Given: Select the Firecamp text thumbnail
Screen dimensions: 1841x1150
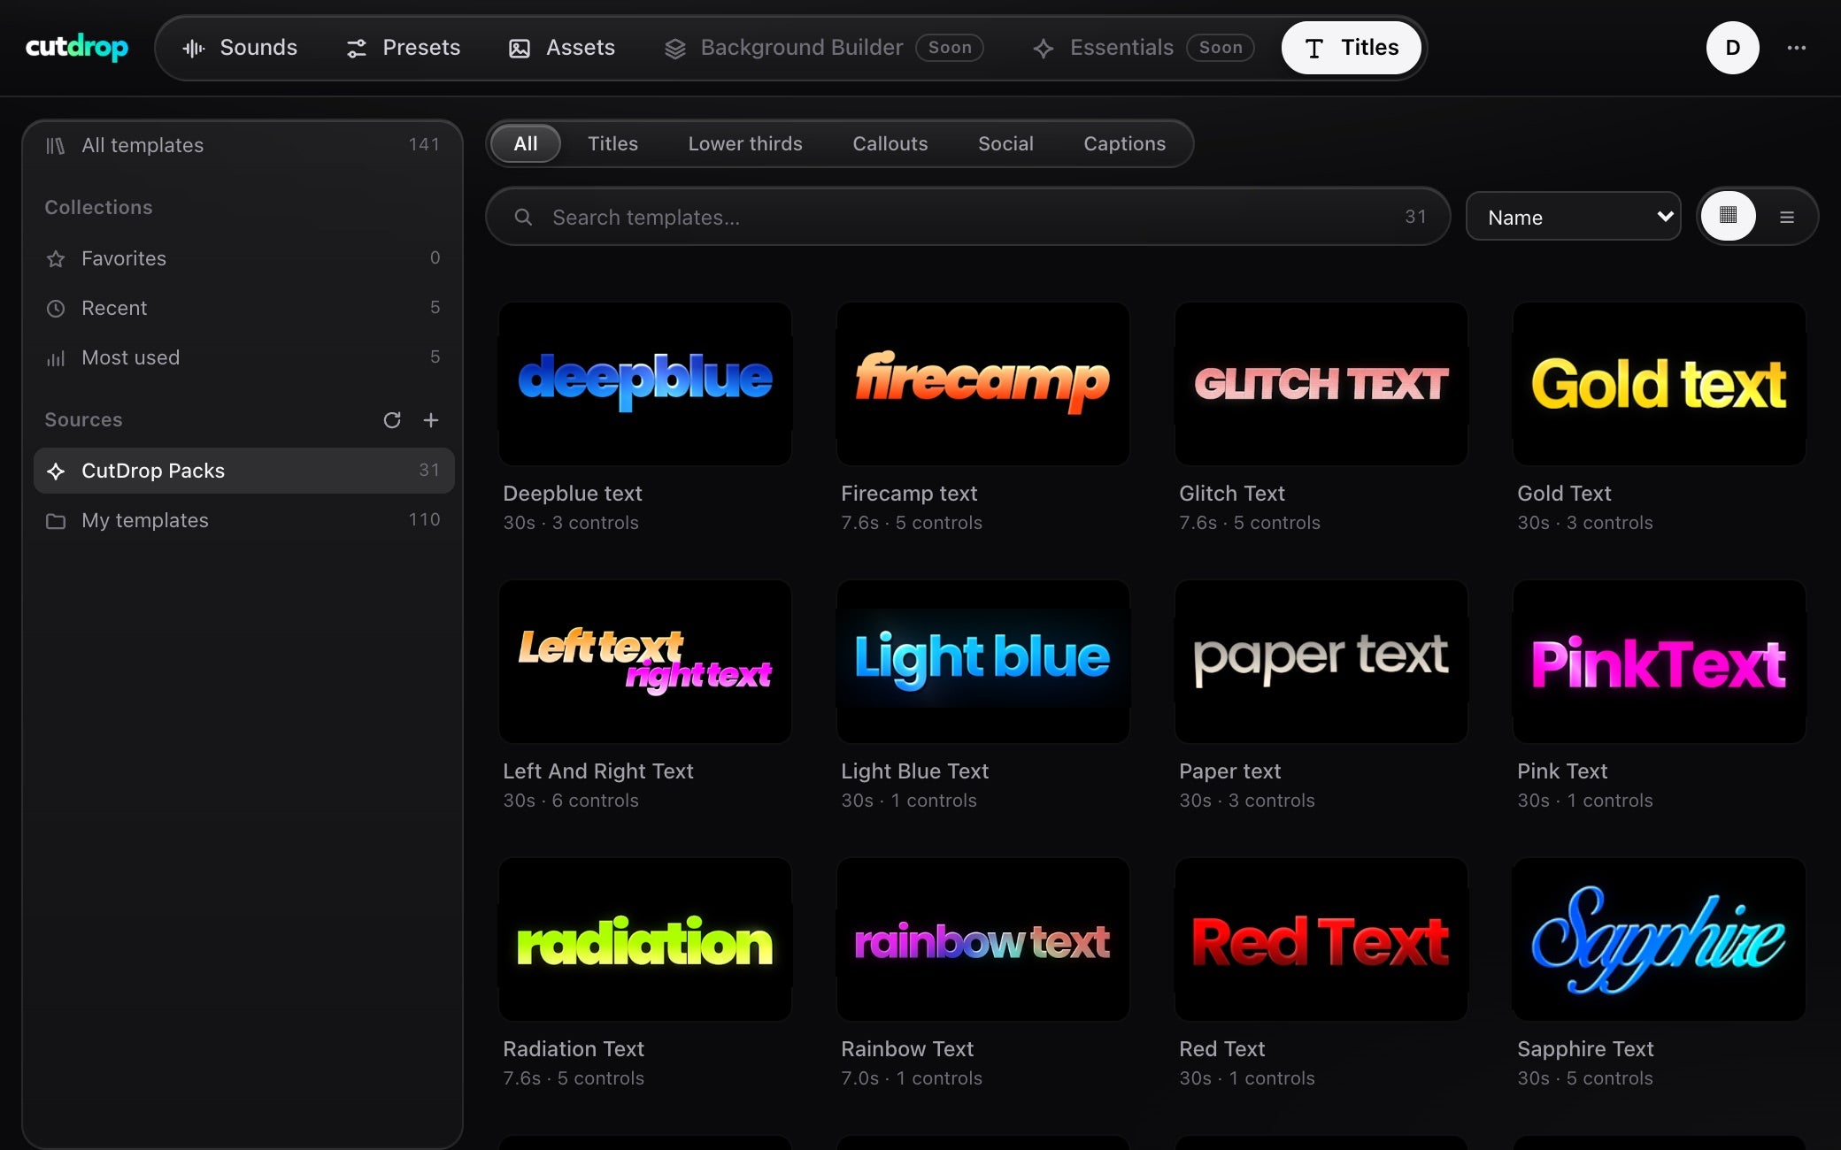Looking at the screenshot, I should click(x=983, y=384).
